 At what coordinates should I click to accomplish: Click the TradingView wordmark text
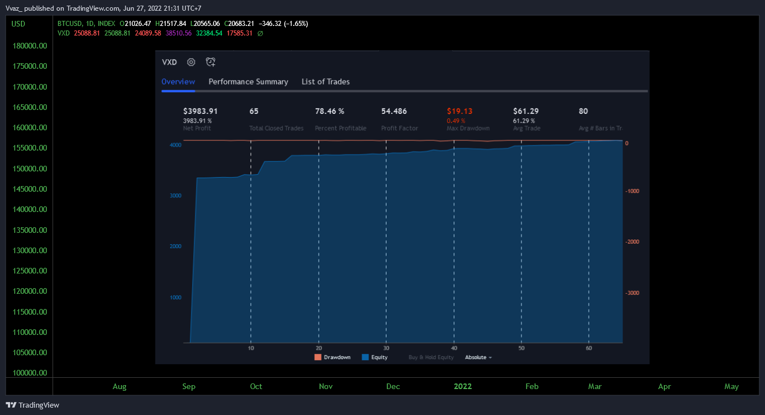pos(39,405)
